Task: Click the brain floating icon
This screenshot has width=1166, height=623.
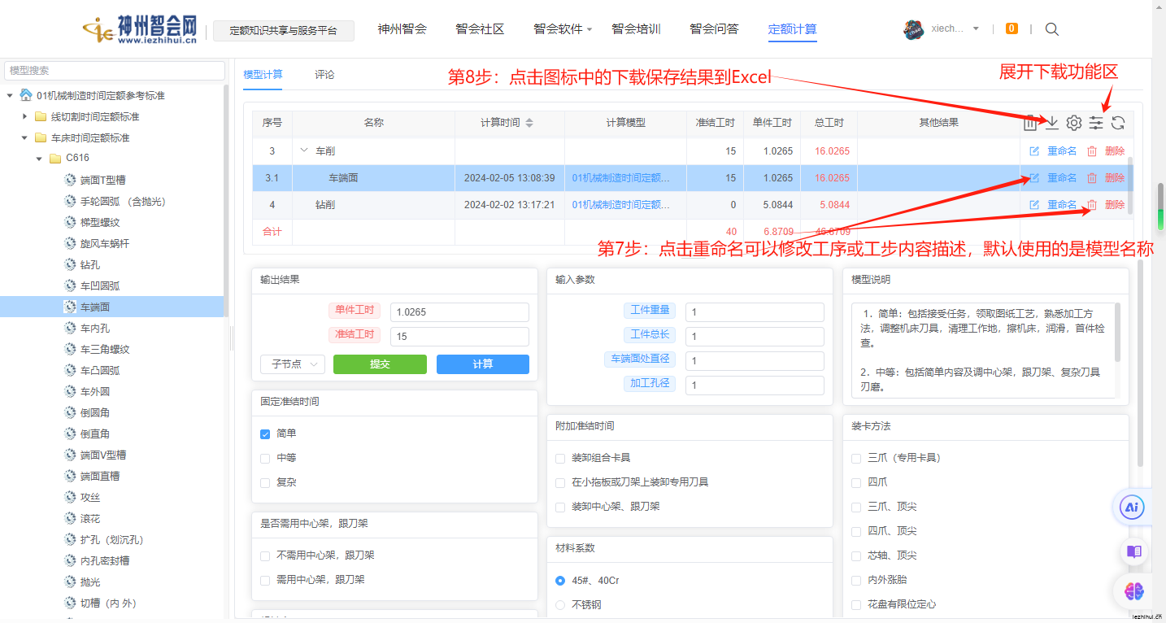Action: pyautogui.click(x=1134, y=592)
